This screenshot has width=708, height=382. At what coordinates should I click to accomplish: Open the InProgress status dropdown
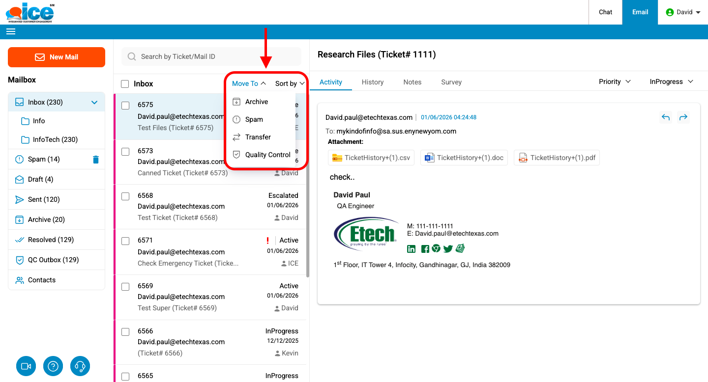tap(671, 82)
